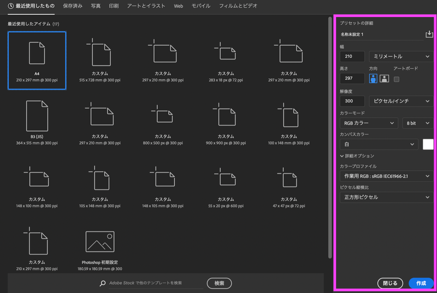
Task: Pick the 515 x 728 mm custom preset
Action: [99, 53]
